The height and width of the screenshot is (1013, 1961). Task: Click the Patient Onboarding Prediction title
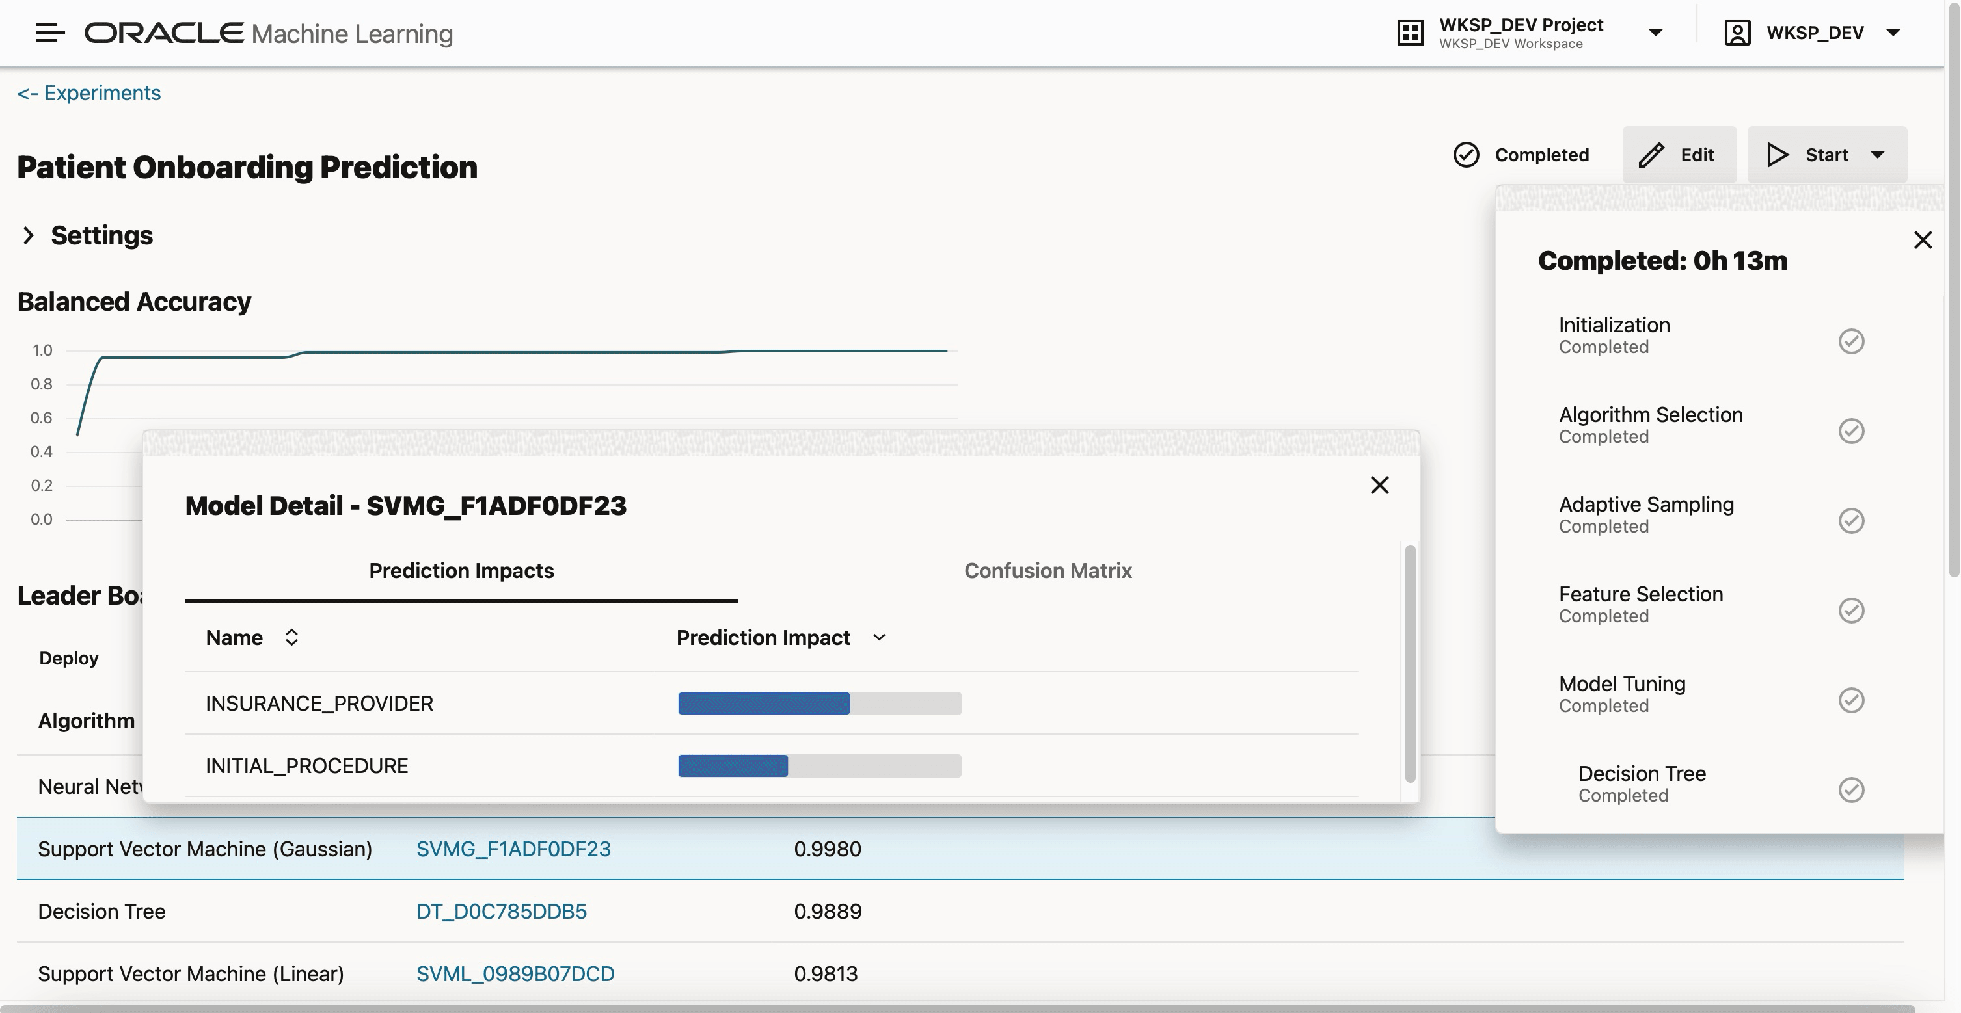coord(247,167)
